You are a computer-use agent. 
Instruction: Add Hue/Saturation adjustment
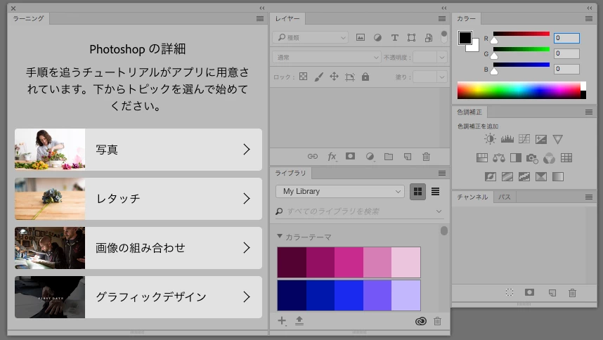(x=482, y=157)
